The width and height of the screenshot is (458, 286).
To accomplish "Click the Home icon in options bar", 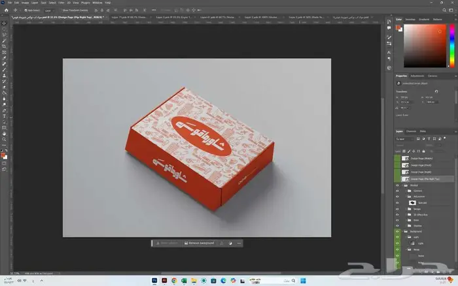I will coord(6,10).
